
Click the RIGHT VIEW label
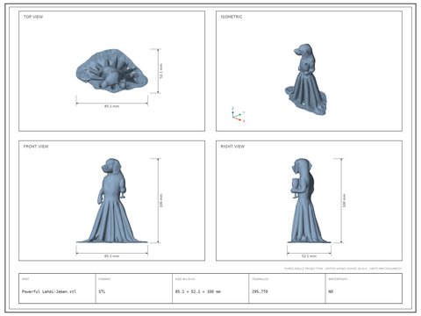coord(232,147)
